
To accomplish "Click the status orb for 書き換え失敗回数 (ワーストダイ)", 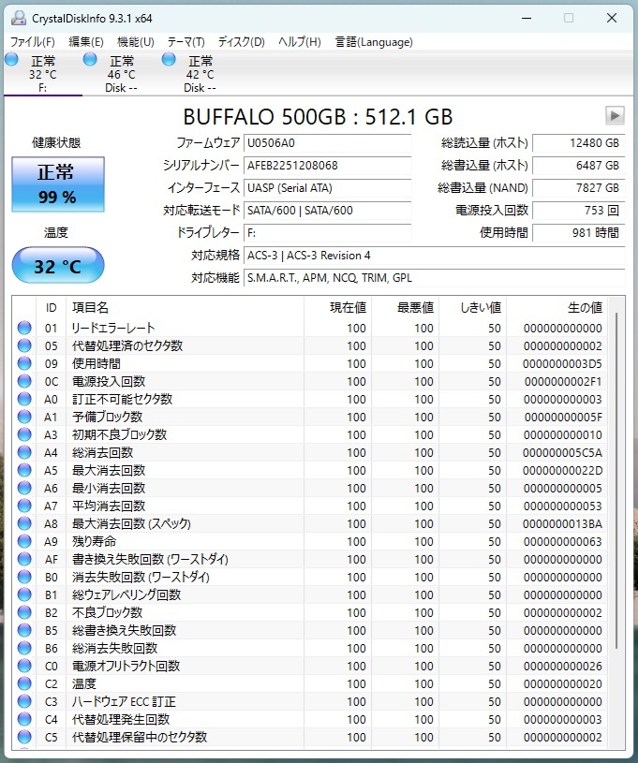I will pyautogui.click(x=24, y=559).
